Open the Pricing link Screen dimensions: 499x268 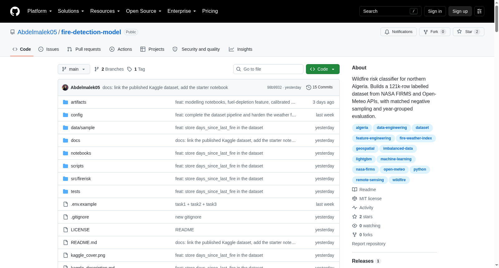210,11
